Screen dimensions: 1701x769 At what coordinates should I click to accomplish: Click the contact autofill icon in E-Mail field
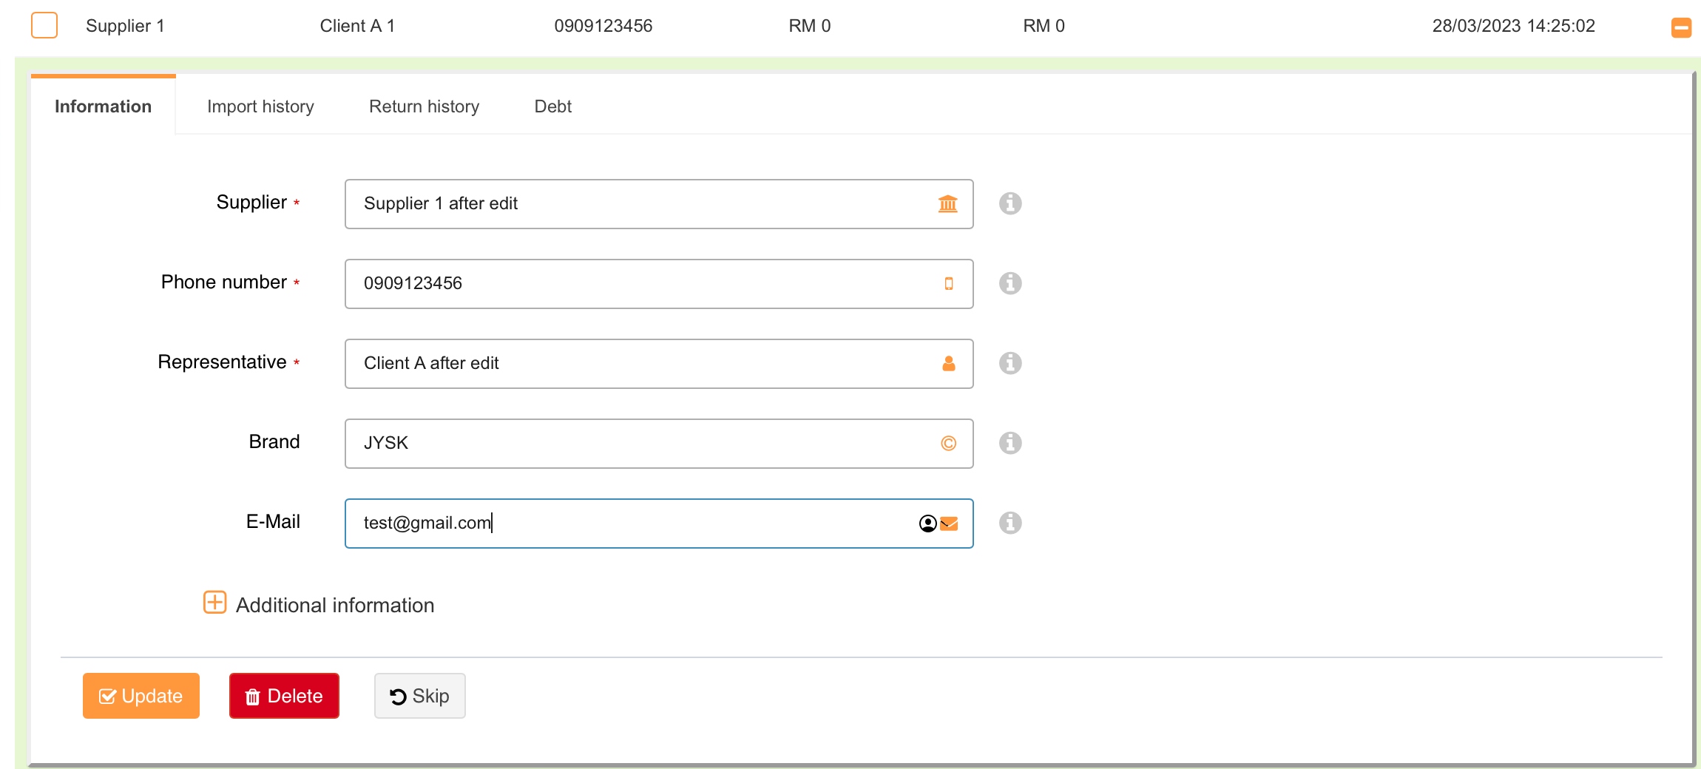[x=927, y=524]
